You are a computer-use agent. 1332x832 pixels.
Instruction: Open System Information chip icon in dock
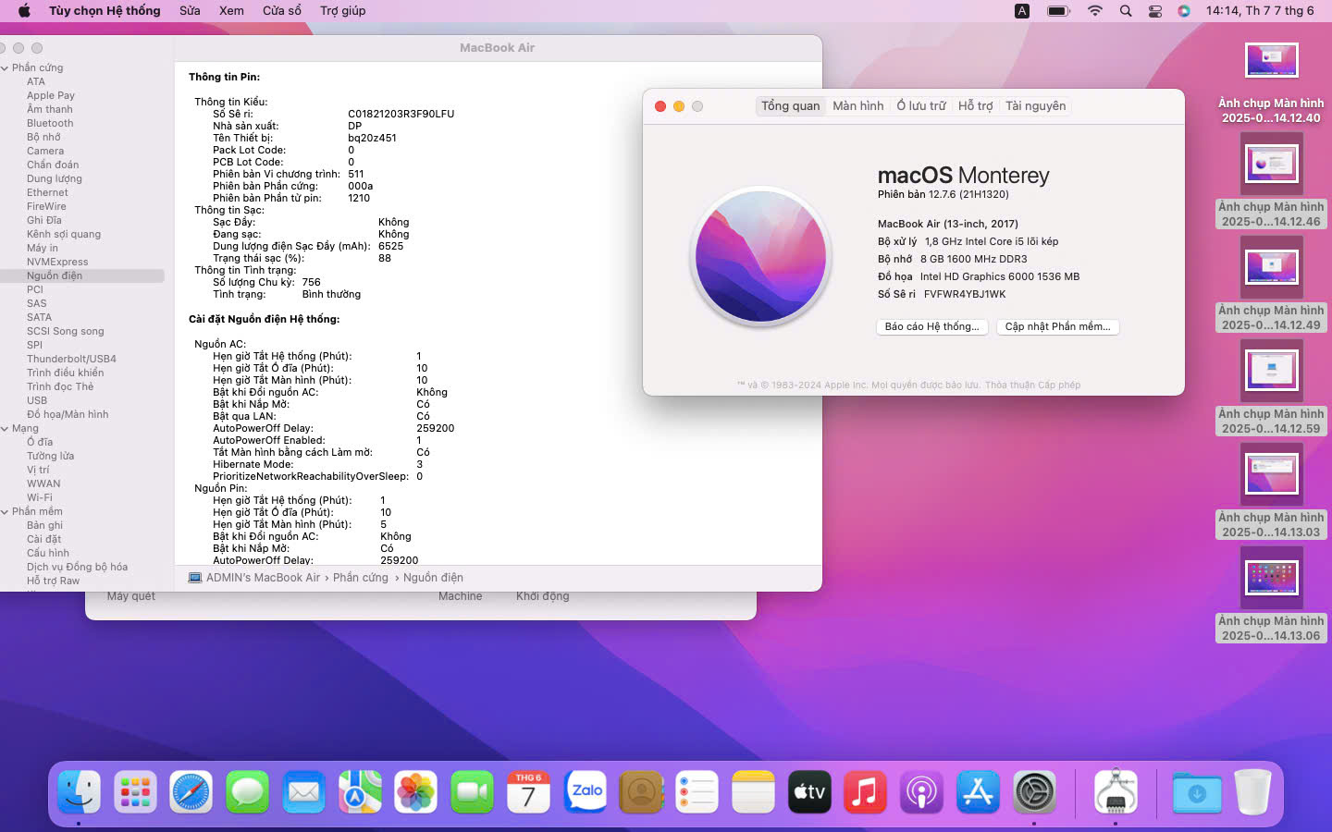(x=1116, y=792)
